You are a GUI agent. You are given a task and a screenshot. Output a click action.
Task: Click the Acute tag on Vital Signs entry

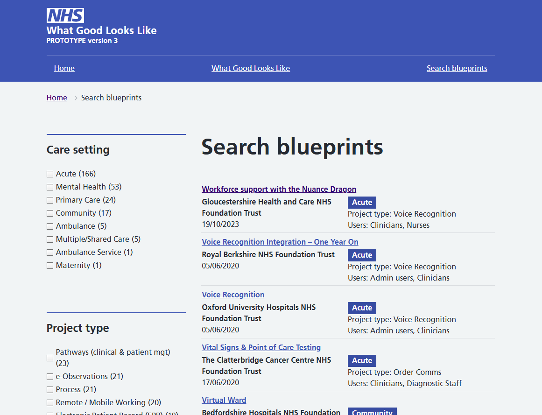362,360
